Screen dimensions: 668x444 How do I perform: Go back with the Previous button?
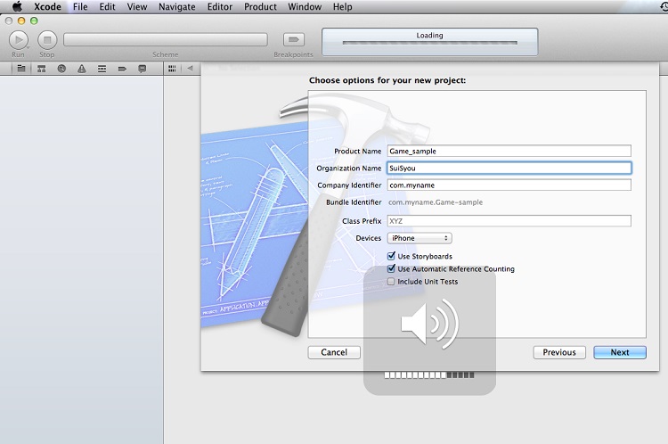coord(559,352)
